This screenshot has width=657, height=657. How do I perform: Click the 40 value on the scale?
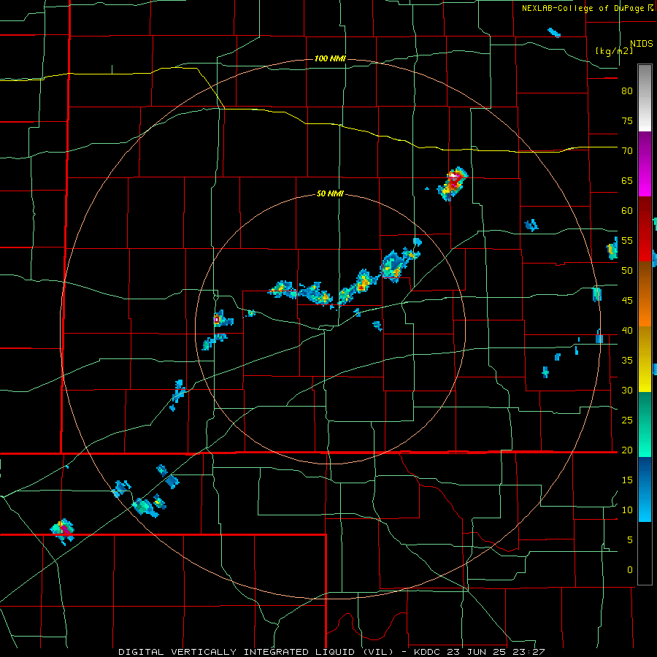(627, 330)
